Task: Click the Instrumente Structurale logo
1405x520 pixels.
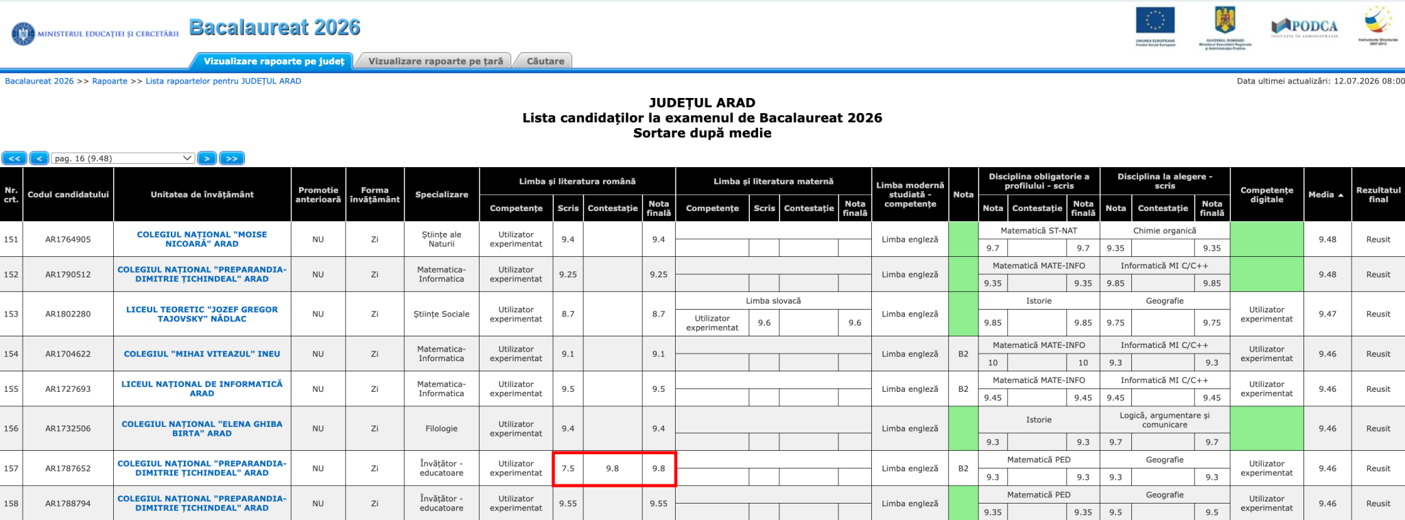Action: click(x=1378, y=25)
